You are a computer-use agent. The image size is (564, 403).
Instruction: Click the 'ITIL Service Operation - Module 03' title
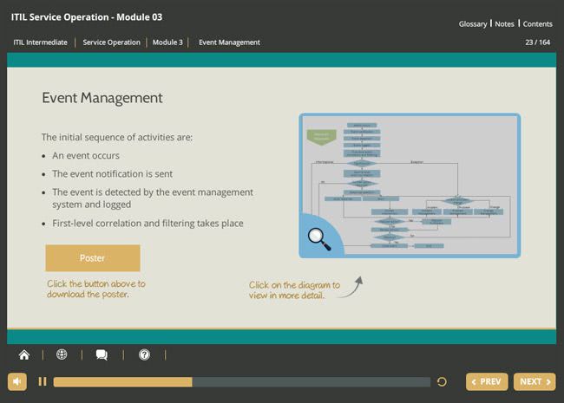tap(87, 17)
